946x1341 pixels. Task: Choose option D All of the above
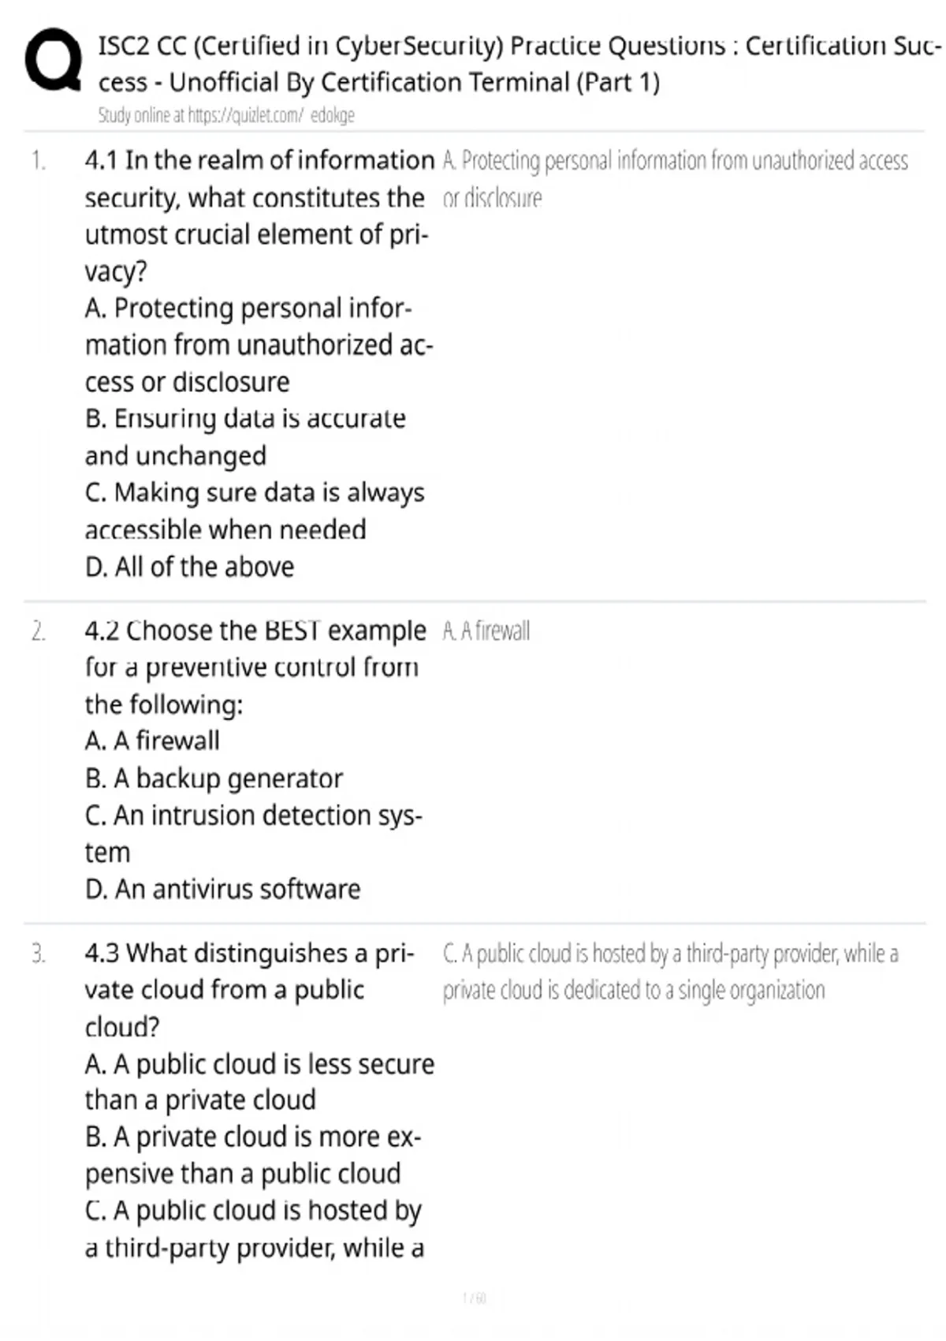pos(189,566)
